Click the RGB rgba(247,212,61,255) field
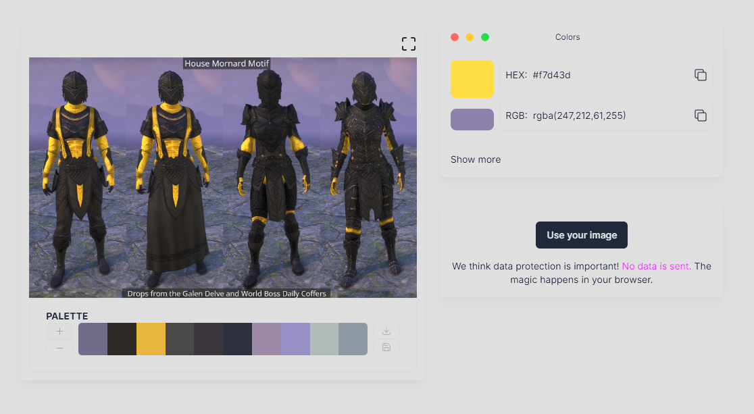 (606, 115)
